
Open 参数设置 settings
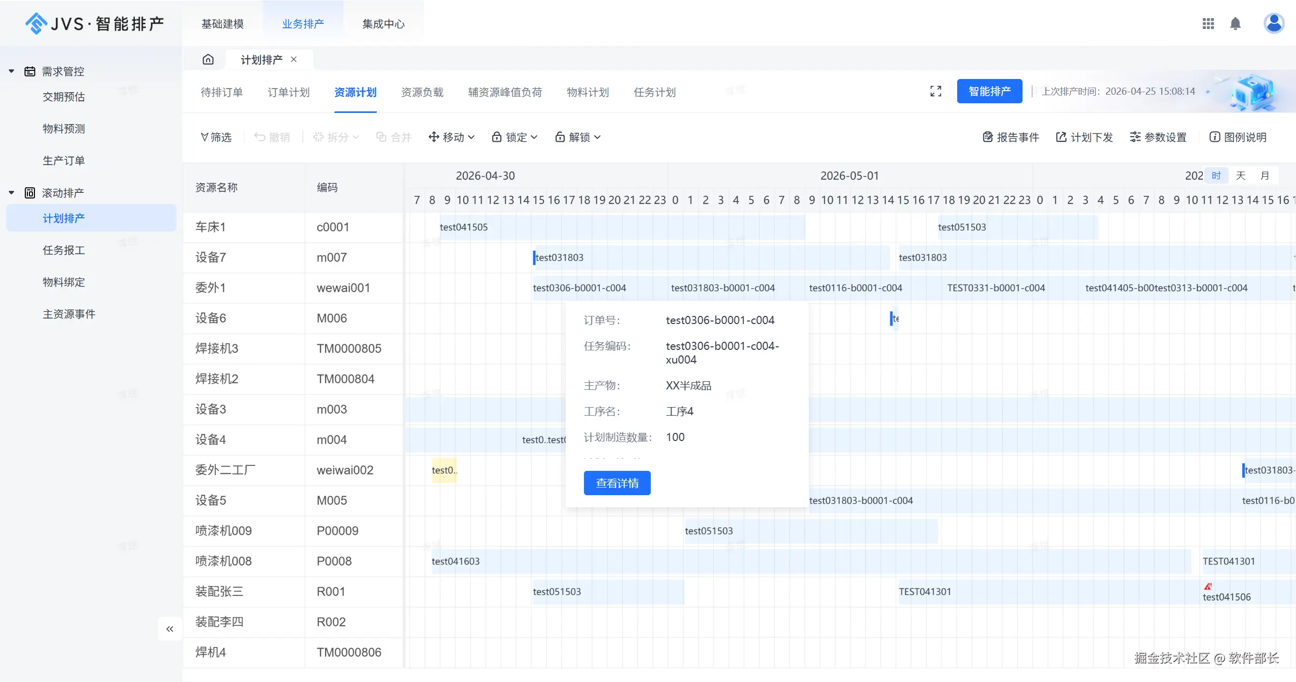[1158, 137]
